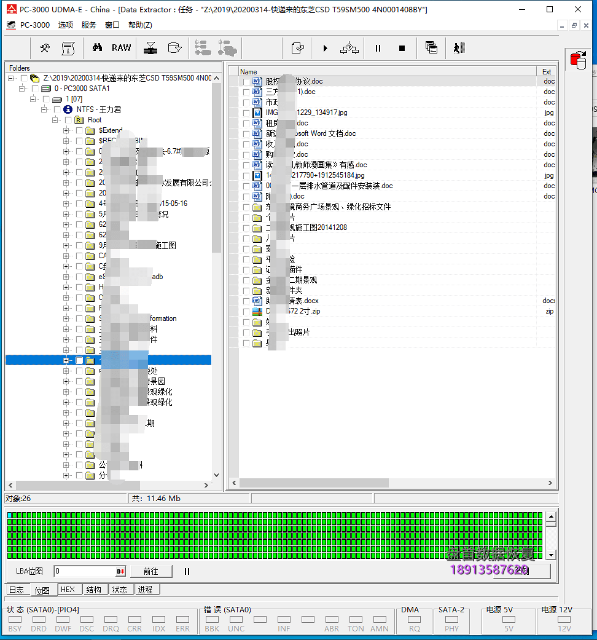597x640 pixels.
Task: Open the binoculars search tool
Action: pyautogui.click(x=97, y=48)
